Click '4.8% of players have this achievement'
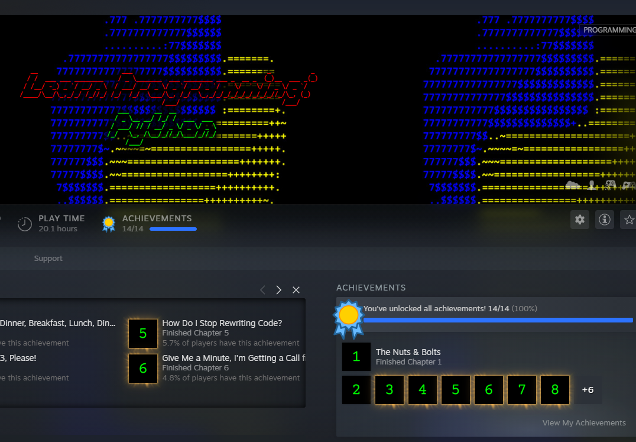The image size is (636, 442). pyautogui.click(x=231, y=378)
